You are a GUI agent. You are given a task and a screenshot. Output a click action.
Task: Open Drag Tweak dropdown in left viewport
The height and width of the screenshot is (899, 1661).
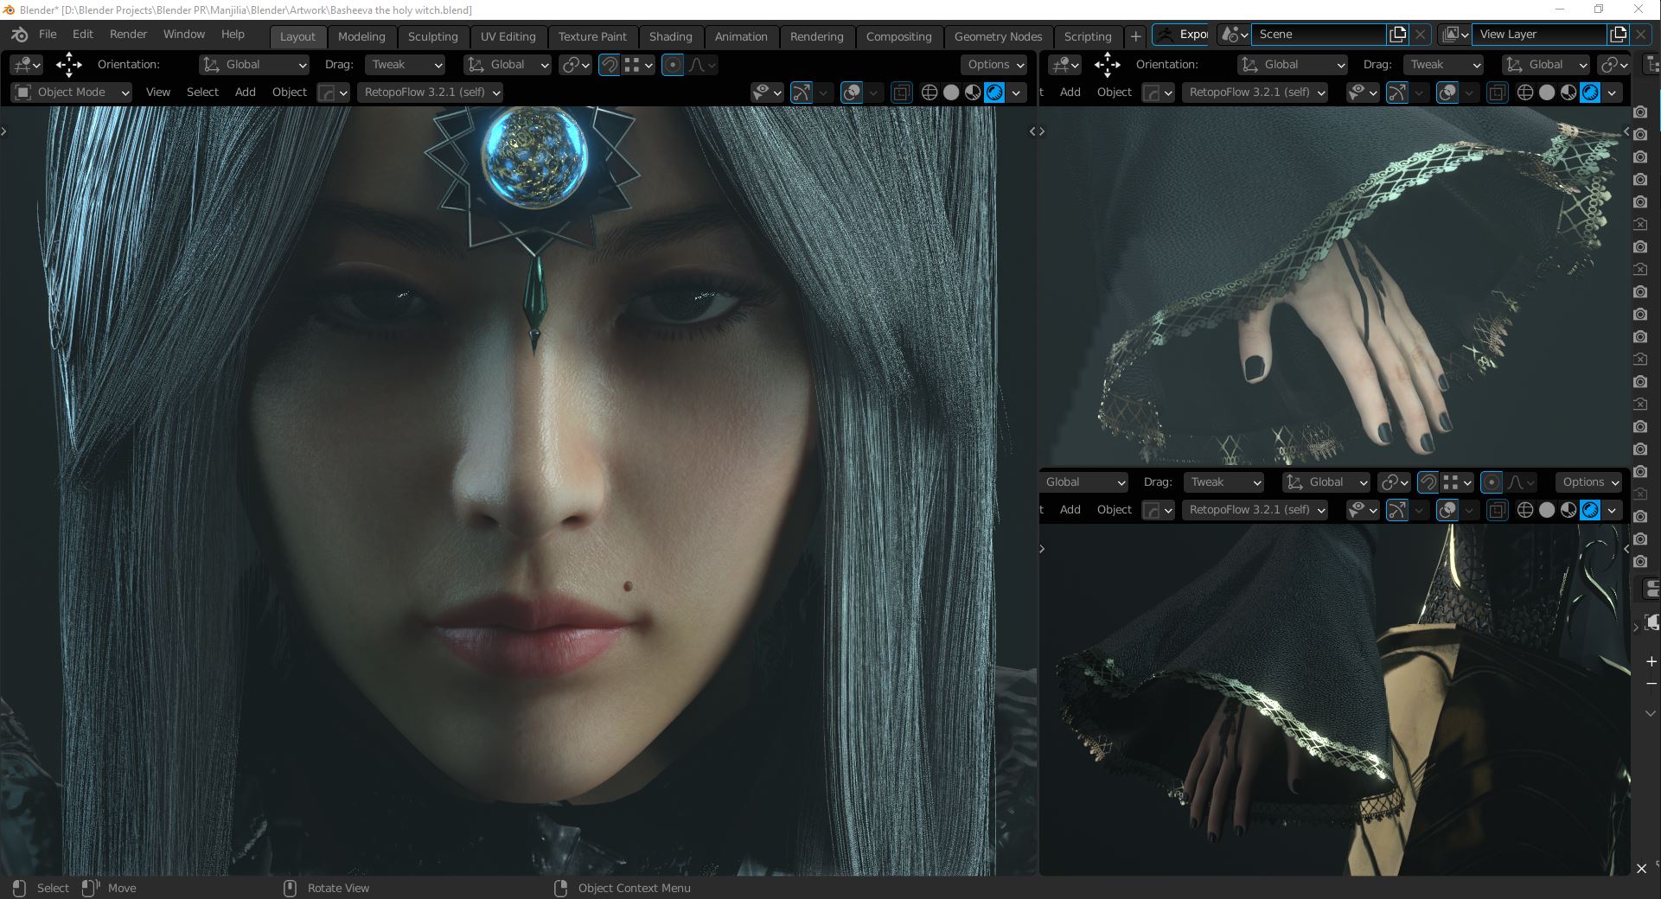(x=405, y=65)
